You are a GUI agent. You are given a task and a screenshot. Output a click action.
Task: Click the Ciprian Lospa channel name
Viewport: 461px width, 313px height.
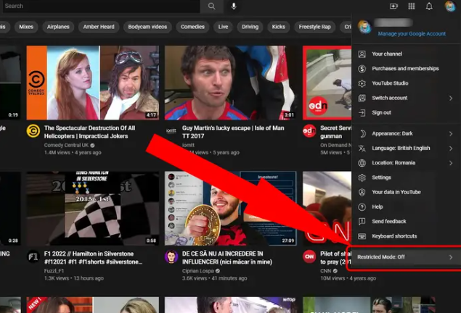point(198,271)
